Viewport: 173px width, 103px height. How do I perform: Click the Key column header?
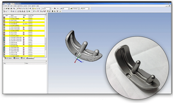(14, 63)
